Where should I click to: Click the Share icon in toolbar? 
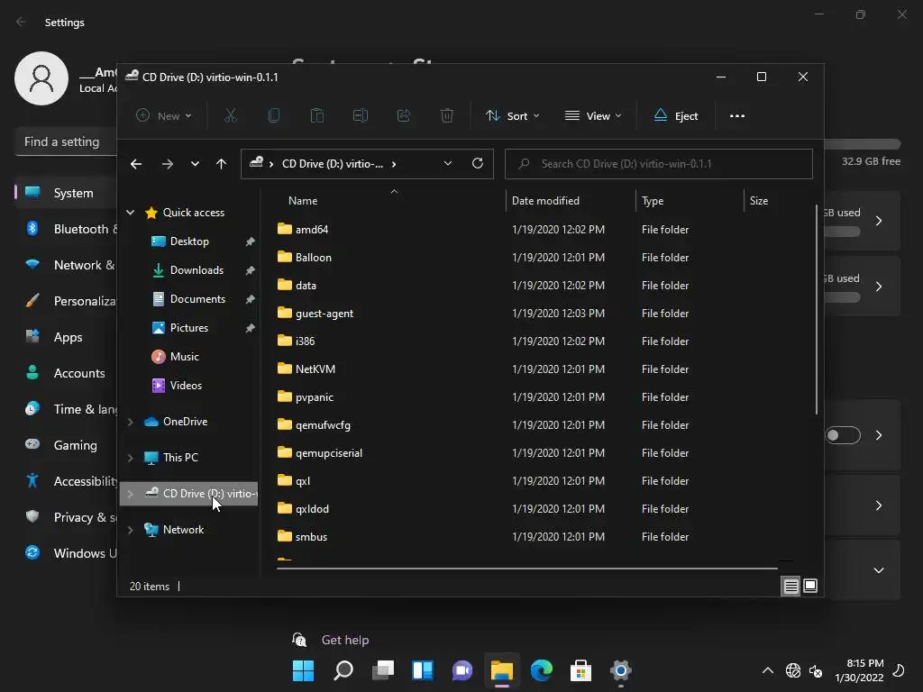point(404,116)
